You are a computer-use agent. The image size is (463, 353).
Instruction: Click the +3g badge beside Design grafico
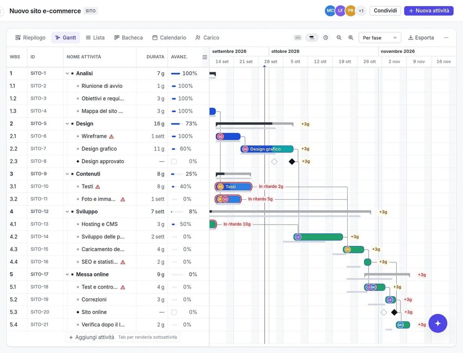(305, 149)
